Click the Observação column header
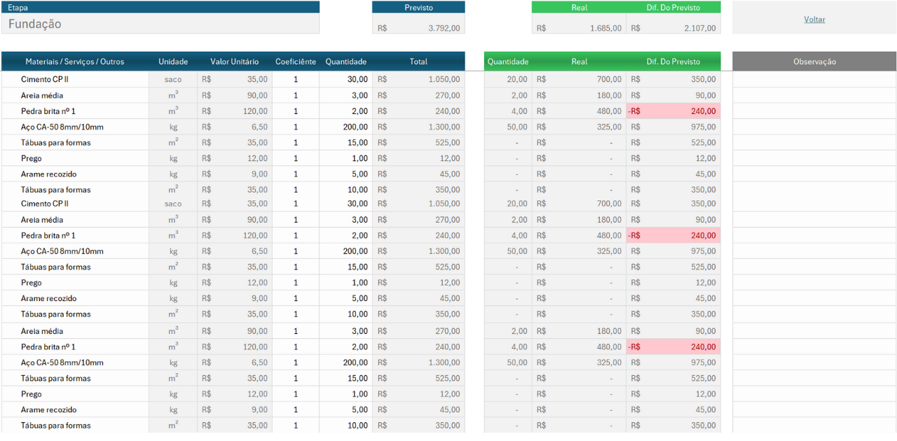This screenshot has height=441, width=897. 814,62
